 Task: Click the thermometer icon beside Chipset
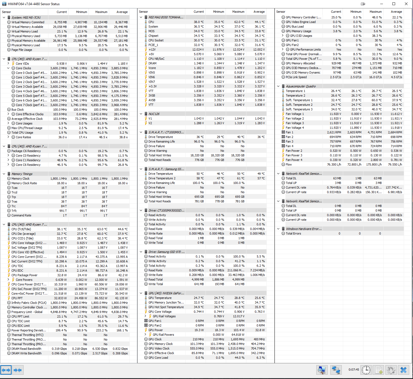[146, 36]
